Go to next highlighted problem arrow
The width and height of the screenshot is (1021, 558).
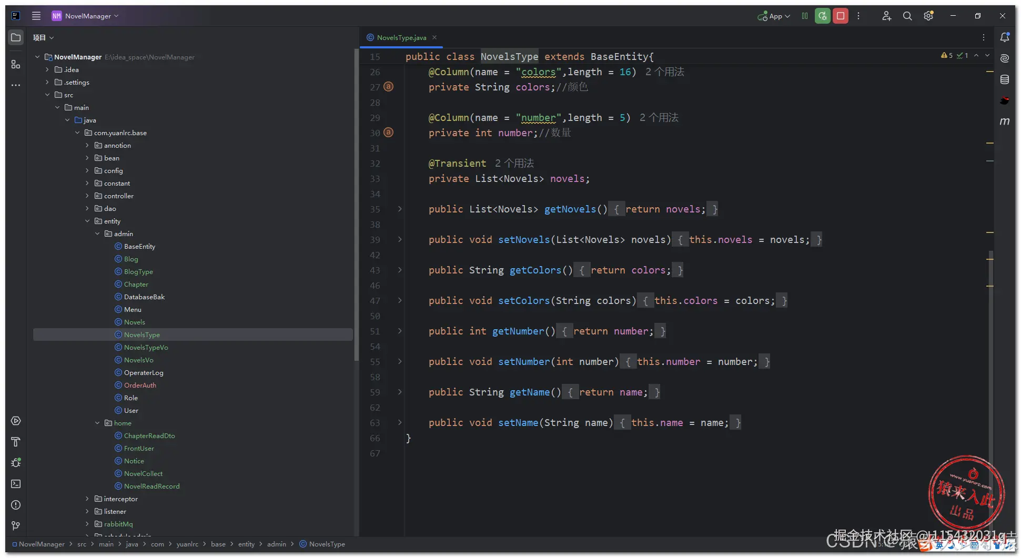[x=987, y=55]
